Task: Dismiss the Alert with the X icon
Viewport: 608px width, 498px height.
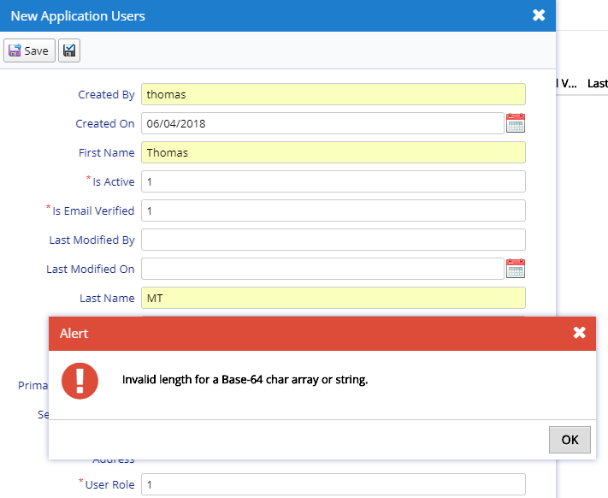Action: [x=579, y=332]
